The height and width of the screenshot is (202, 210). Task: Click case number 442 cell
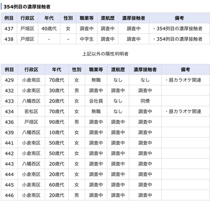9,153
